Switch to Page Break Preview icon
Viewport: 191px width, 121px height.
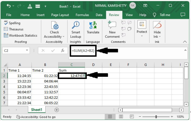click(x=132, y=117)
